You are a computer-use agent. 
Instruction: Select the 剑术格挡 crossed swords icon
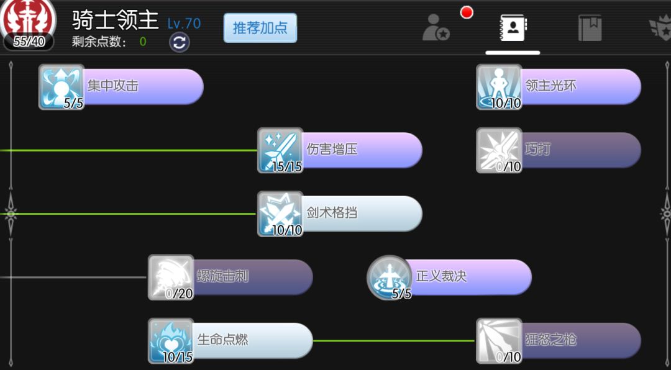(x=280, y=214)
